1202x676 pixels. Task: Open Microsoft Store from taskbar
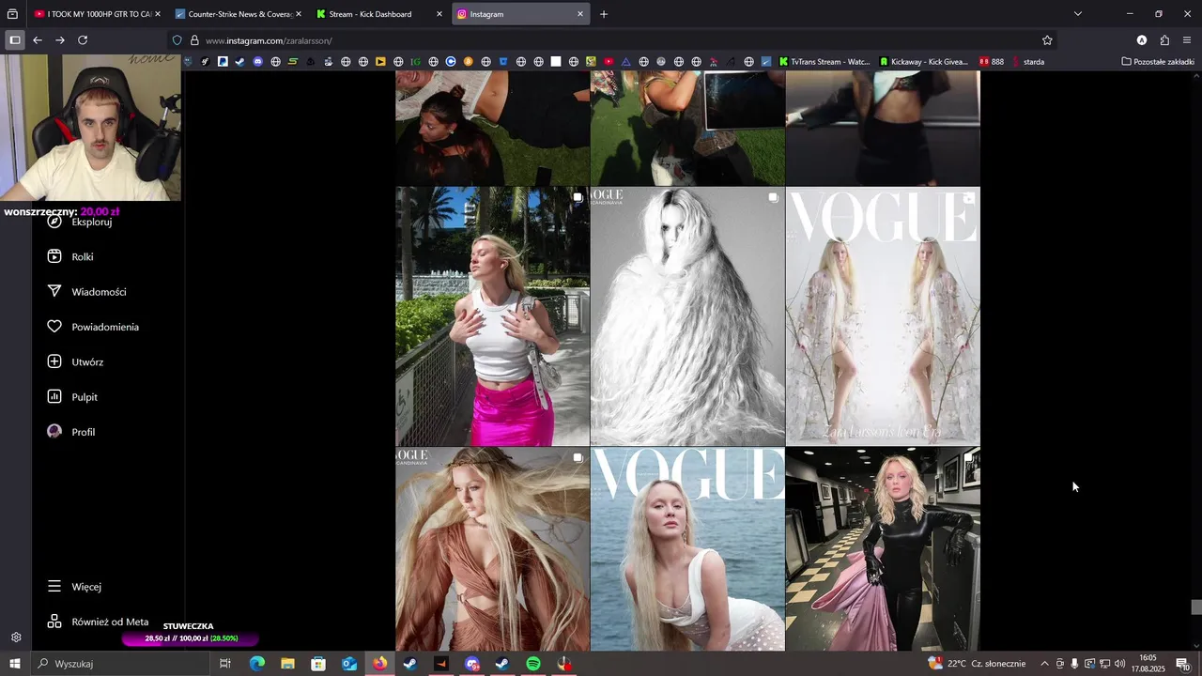click(x=318, y=664)
